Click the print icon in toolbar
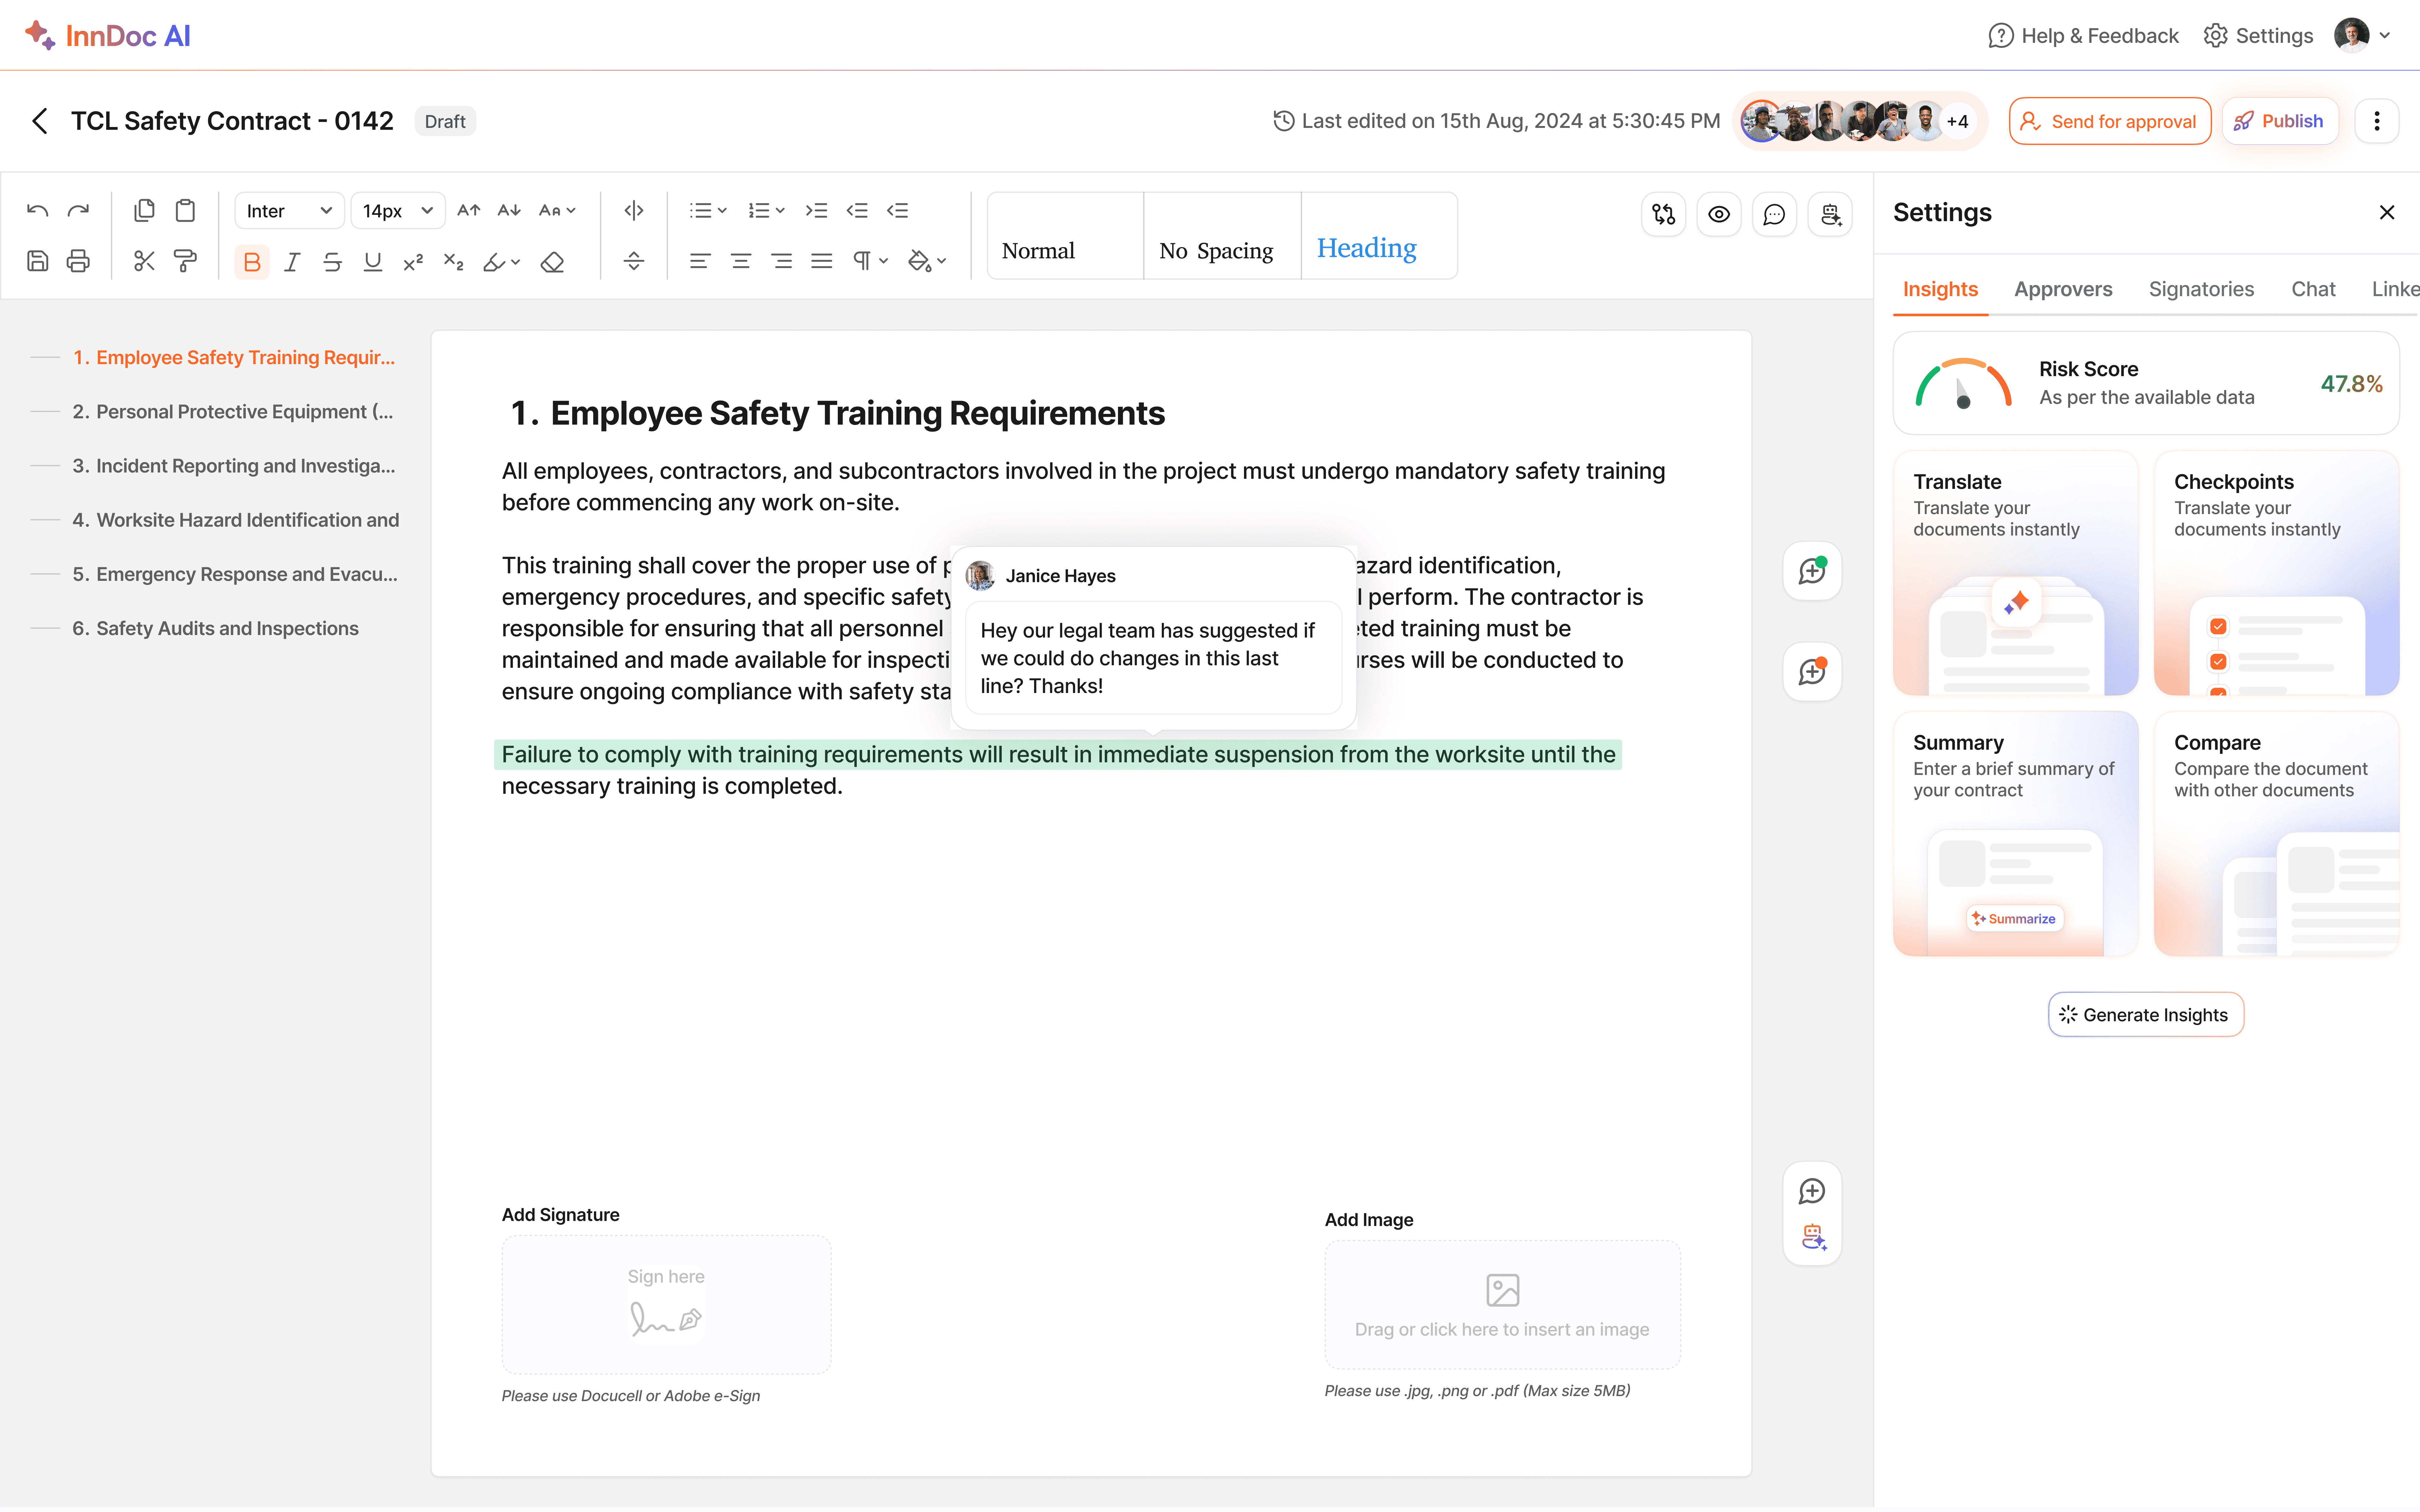 tap(78, 261)
